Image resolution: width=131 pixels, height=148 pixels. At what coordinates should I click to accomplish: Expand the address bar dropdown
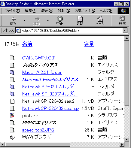point(125,30)
